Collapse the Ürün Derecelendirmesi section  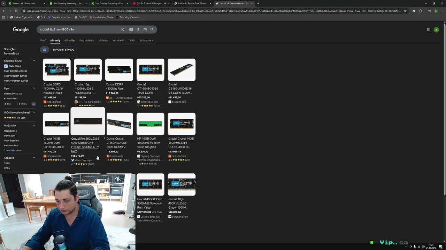(x=34, y=112)
